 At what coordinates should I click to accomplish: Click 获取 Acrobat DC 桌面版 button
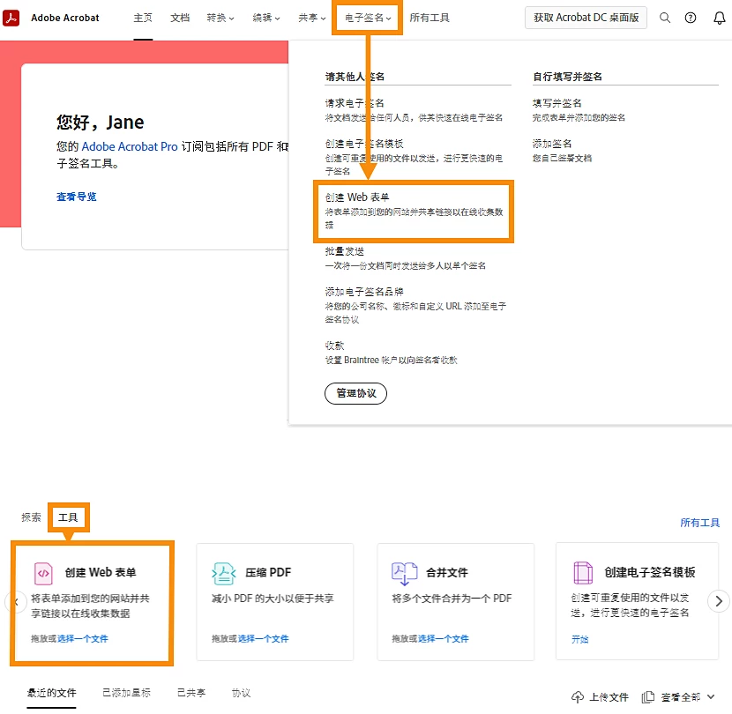point(586,18)
